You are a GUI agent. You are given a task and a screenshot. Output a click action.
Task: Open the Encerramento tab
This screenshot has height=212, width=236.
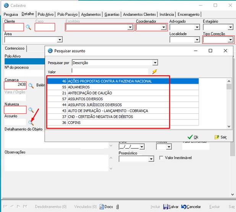188,15
